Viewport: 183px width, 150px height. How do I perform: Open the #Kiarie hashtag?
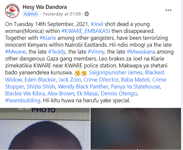coord(48,38)
